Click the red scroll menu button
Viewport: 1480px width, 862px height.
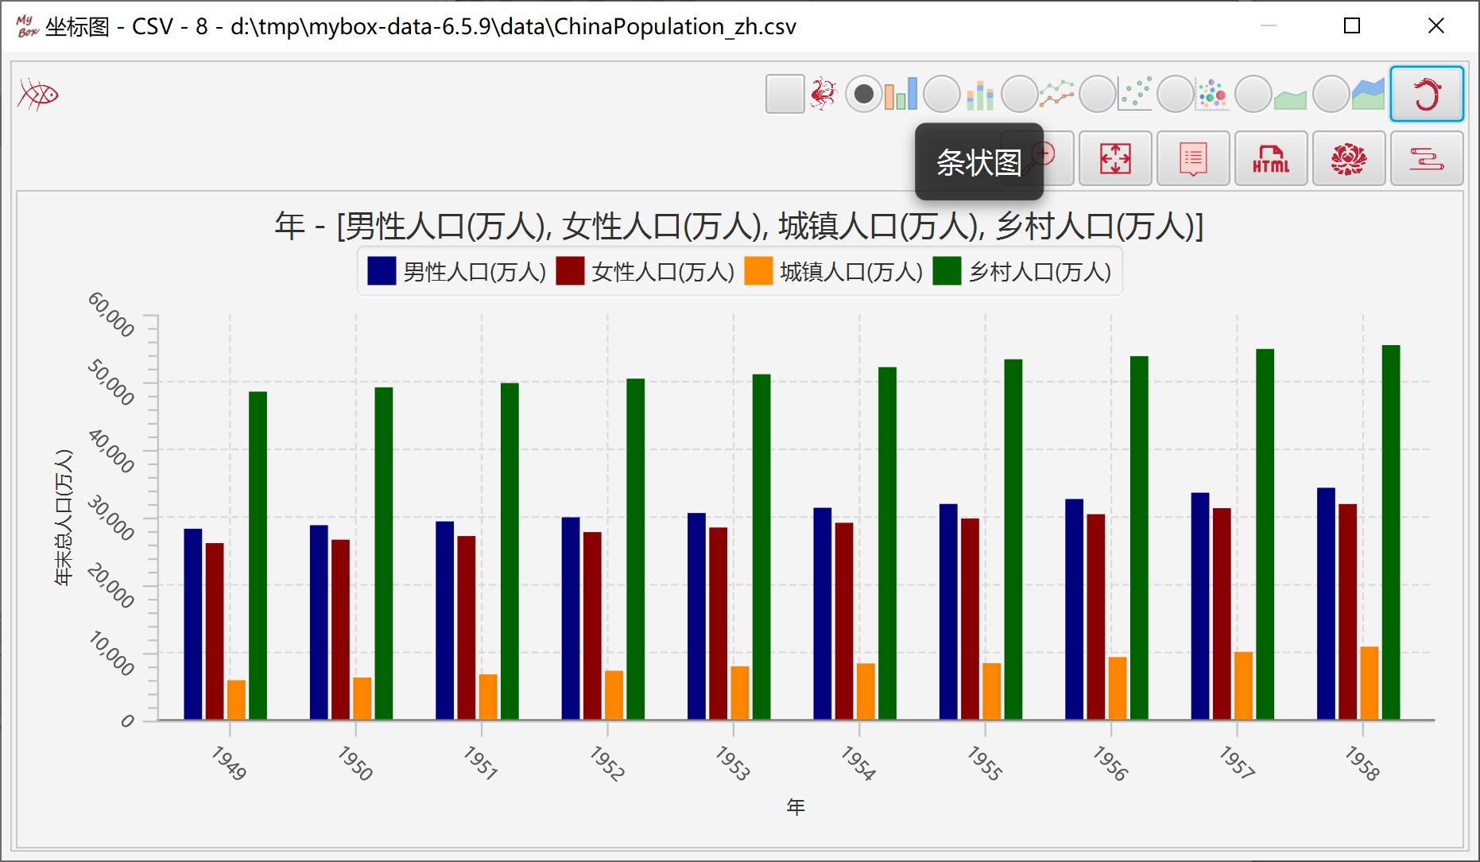[1427, 158]
